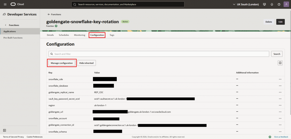Open actions menu for goldengate_replicat_name row
Screen dimensions: 291x139
pos(280,92)
